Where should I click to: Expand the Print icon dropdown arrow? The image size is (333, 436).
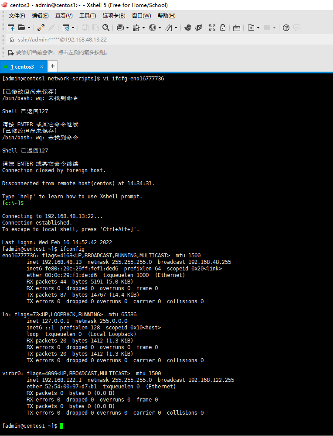coord(127,28)
